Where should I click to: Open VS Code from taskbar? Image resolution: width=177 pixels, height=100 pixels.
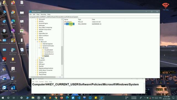pyautogui.click(x=79, y=98)
